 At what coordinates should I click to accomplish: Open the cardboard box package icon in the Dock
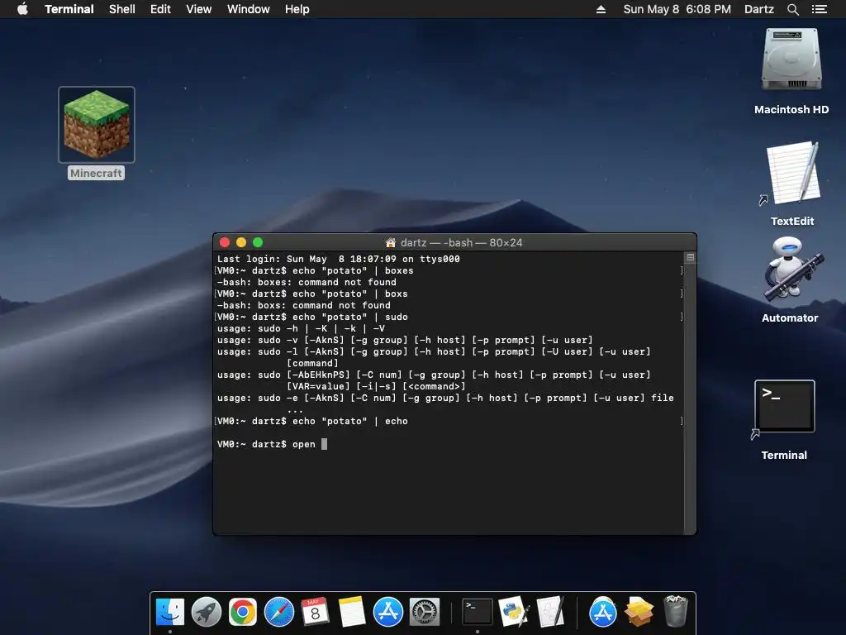click(x=639, y=612)
